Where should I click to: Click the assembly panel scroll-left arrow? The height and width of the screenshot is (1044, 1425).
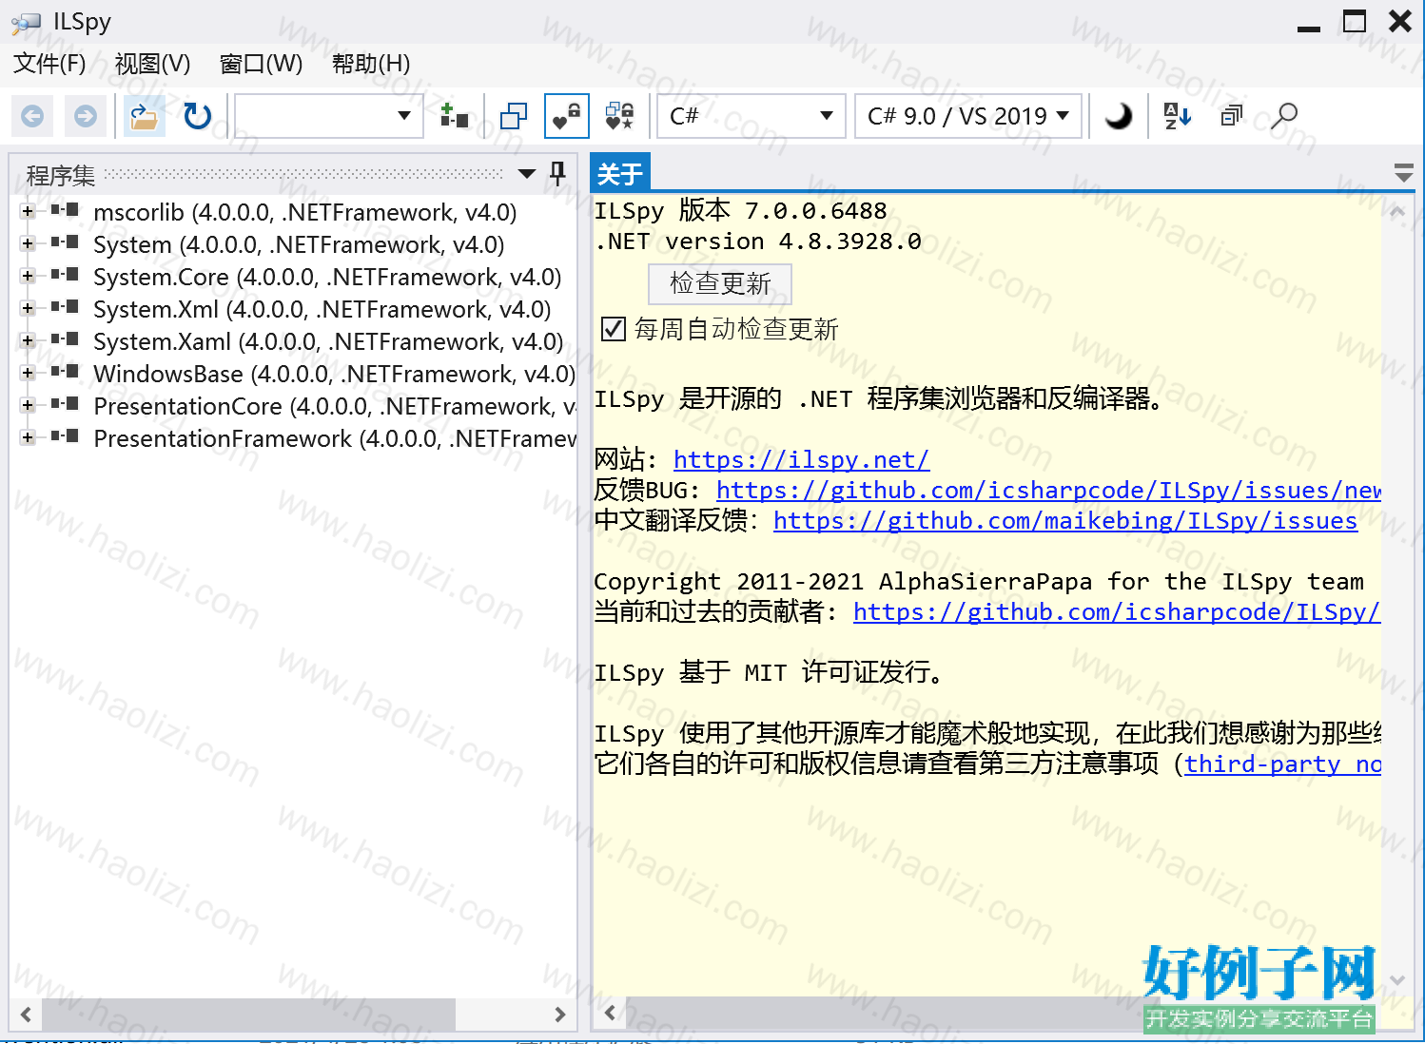tap(26, 1015)
